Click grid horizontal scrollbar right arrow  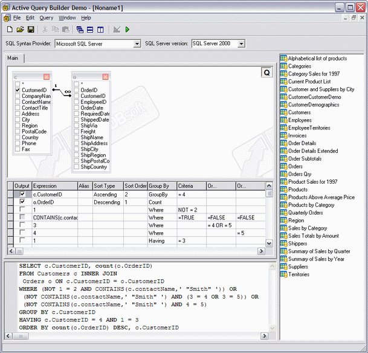(x=261, y=251)
